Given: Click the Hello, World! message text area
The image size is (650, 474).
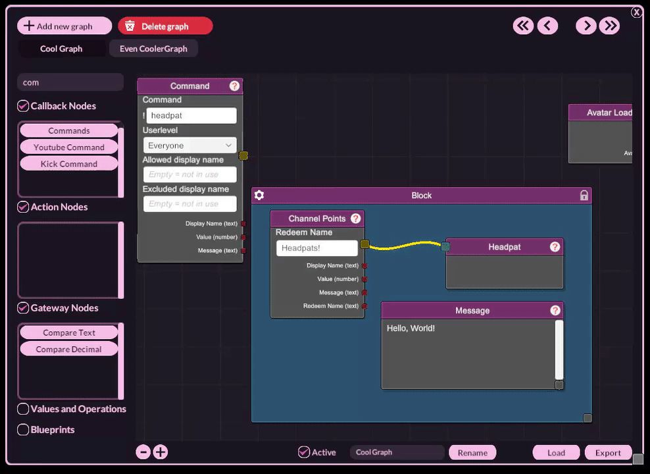Looking at the screenshot, I should point(468,354).
